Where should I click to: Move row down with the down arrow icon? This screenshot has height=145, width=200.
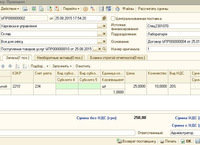point(10,66)
